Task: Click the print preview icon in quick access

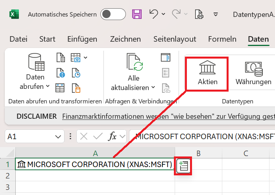Action: tap(199, 14)
